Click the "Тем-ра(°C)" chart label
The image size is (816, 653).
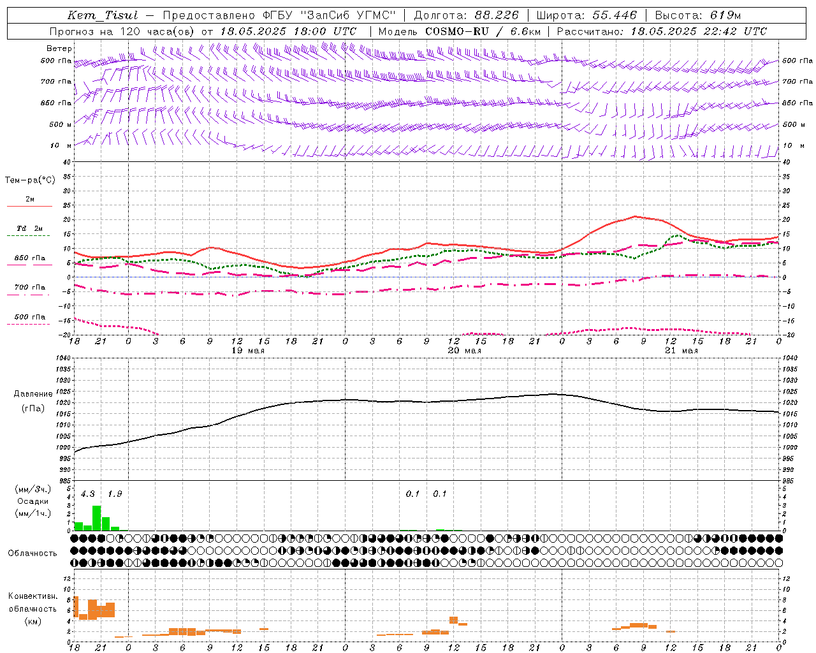coord(31,180)
